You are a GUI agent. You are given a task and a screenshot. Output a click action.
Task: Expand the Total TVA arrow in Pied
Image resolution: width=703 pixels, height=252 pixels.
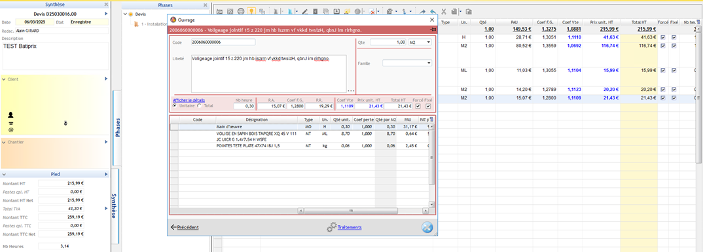point(106,209)
